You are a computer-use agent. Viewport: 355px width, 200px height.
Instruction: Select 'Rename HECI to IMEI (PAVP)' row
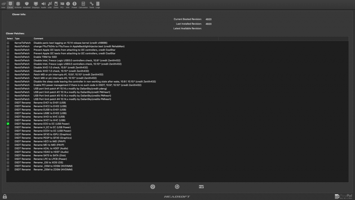pyautogui.click(x=177, y=141)
